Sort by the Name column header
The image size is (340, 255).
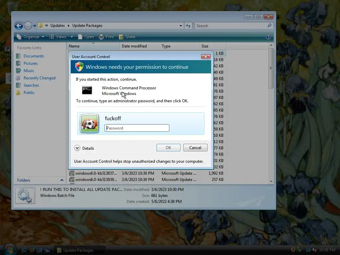(x=93, y=46)
